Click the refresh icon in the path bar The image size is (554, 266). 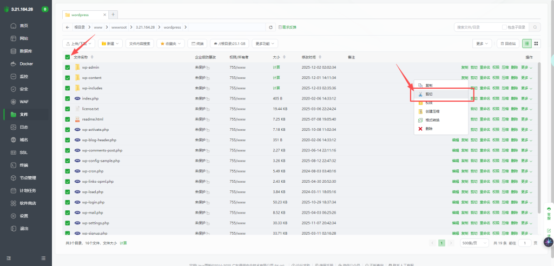pyautogui.click(x=271, y=27)
